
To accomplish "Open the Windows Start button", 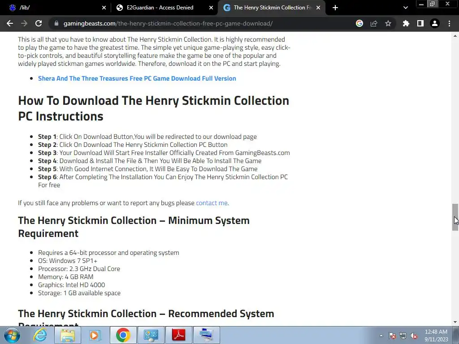I will [12, 335].
